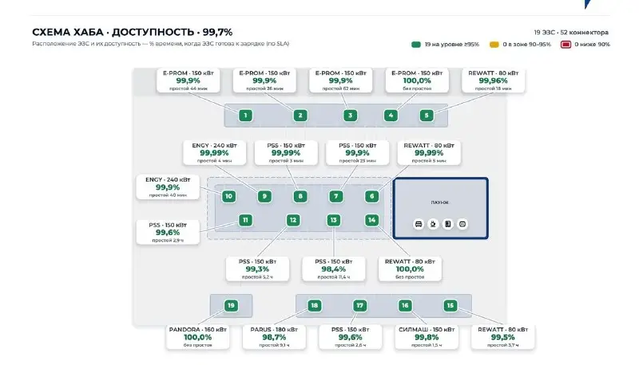Image resolution: width=639 pixels, height=365 pixels.
Task: Select standalone station marker 19
Action: tap(231, 306)
